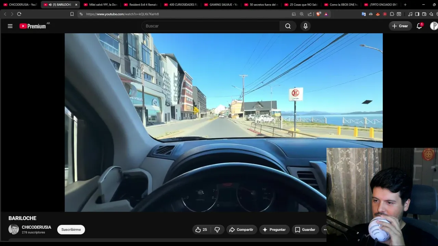This screenshot has height=246, width=438.
Task: Click the Buscar search input field
Action: click(x=211, y=26)
